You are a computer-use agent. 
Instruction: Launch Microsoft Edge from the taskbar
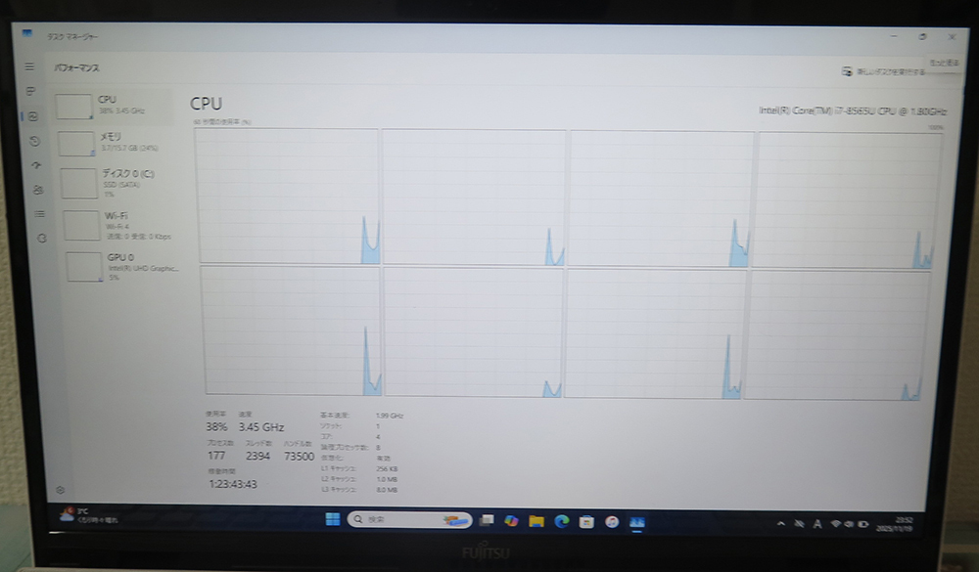tap(561, 521)
